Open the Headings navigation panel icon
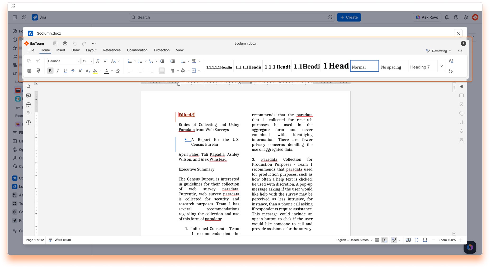Image resolution: width=490 pixels, height=268 pixels. pos(29,113)
